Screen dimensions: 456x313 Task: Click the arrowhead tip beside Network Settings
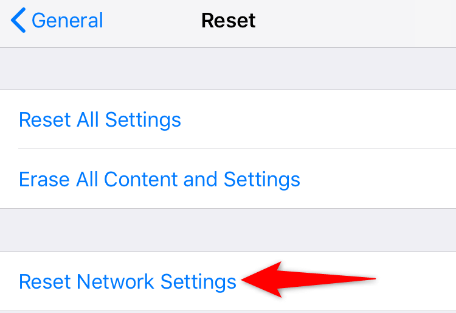pyautogui.click(x=244, y=280)
